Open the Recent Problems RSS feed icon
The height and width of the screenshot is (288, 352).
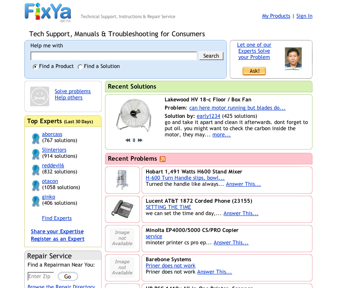click(x=163, y=159)
